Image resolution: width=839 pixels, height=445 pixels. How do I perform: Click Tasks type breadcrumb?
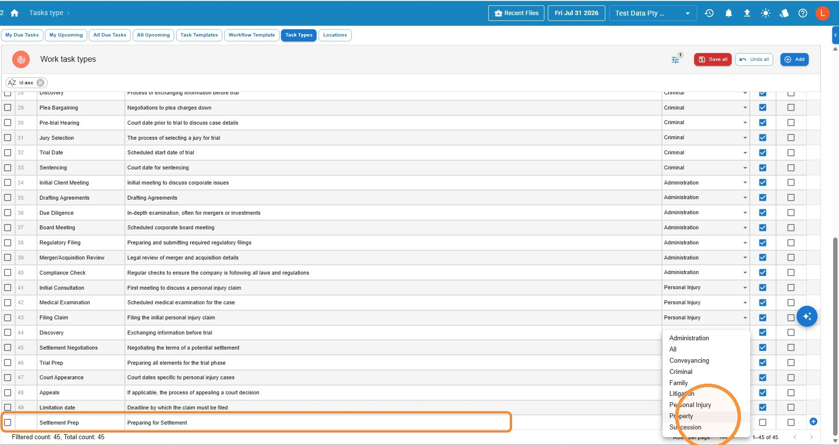[46, 13]
